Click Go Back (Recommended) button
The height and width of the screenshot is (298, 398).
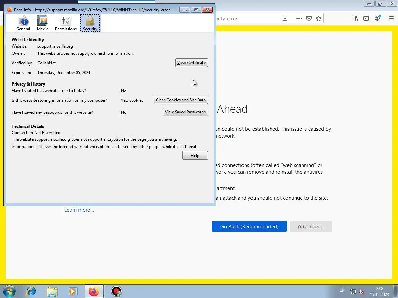[x=249, y=226]
